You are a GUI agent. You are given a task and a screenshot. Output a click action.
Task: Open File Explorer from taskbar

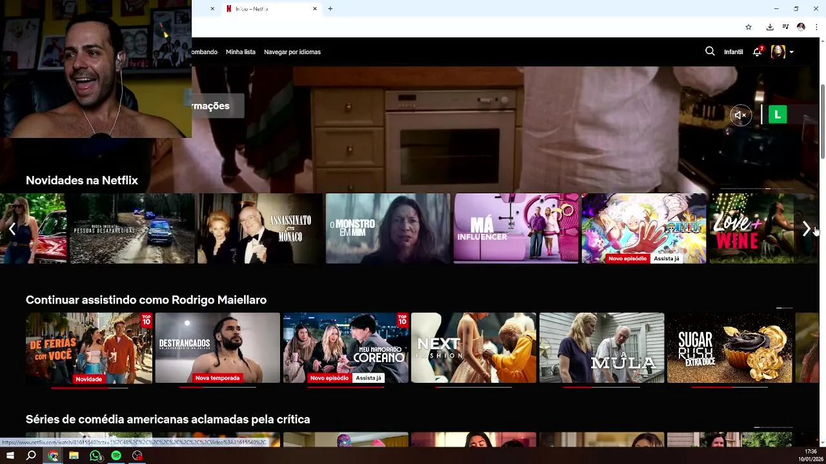click(74, 456)
